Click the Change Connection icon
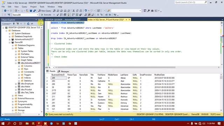The height and width of the screenshot is (126, 224). [9, 15]
